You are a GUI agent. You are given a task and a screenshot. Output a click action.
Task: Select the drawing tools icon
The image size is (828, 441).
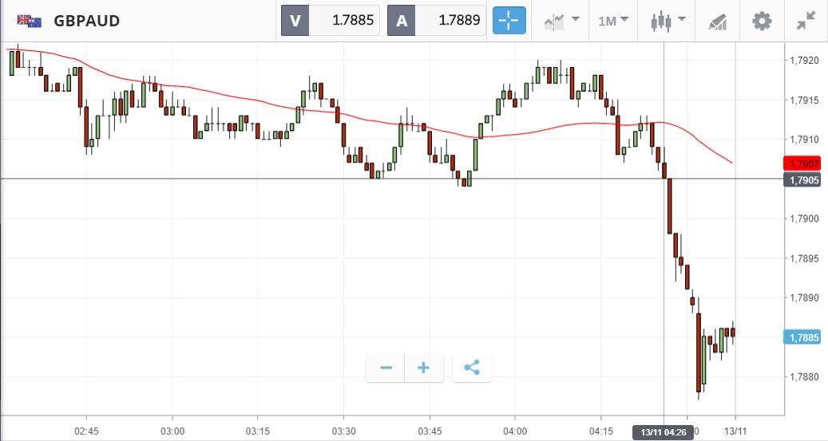point(717,22)
